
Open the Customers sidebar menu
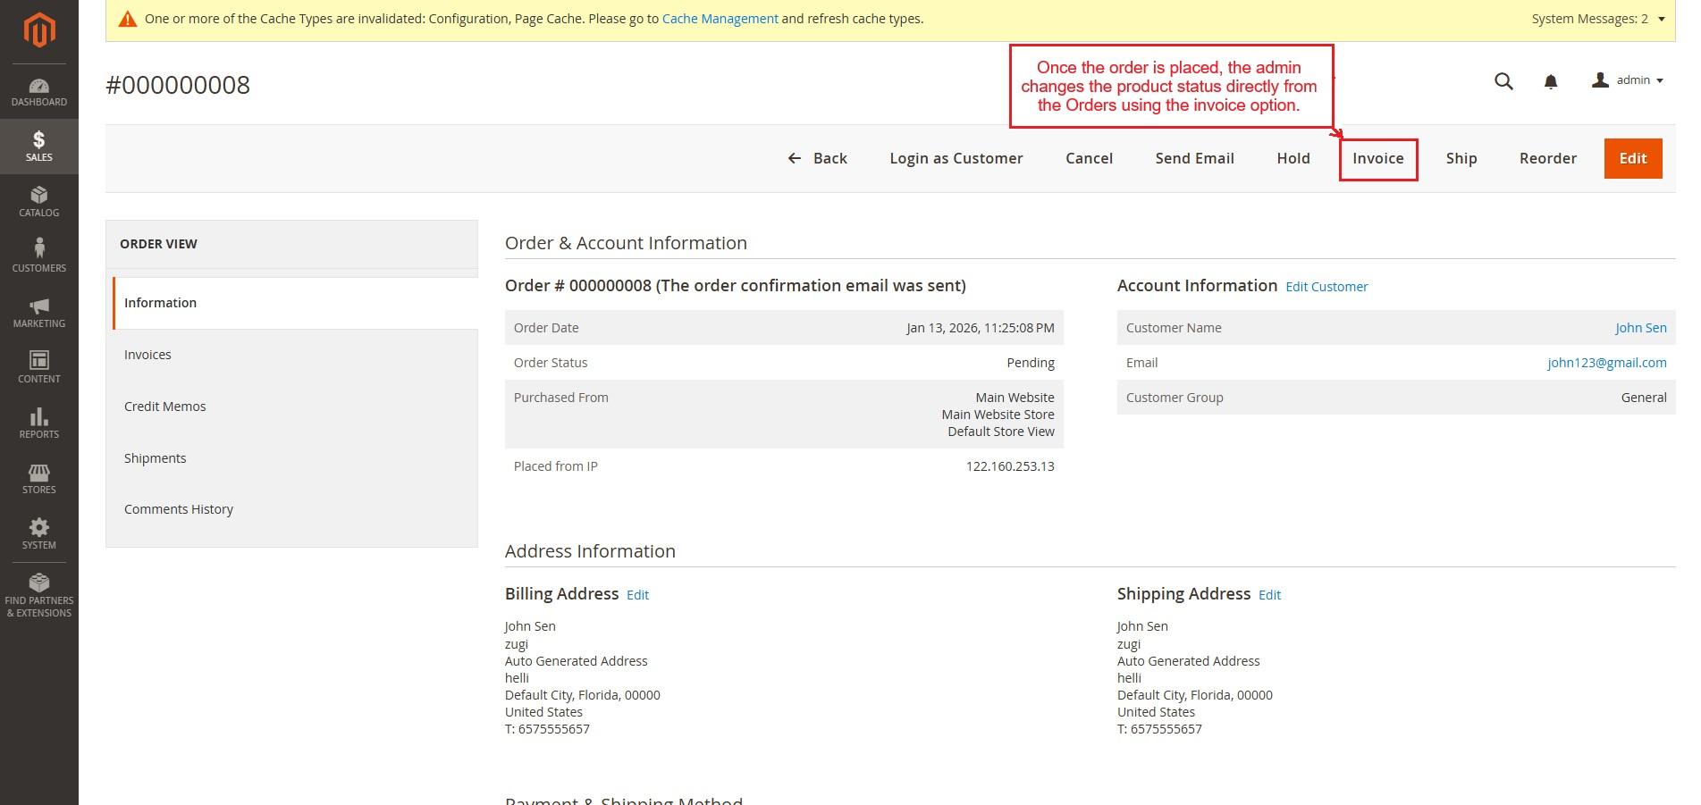coord(39,256)
